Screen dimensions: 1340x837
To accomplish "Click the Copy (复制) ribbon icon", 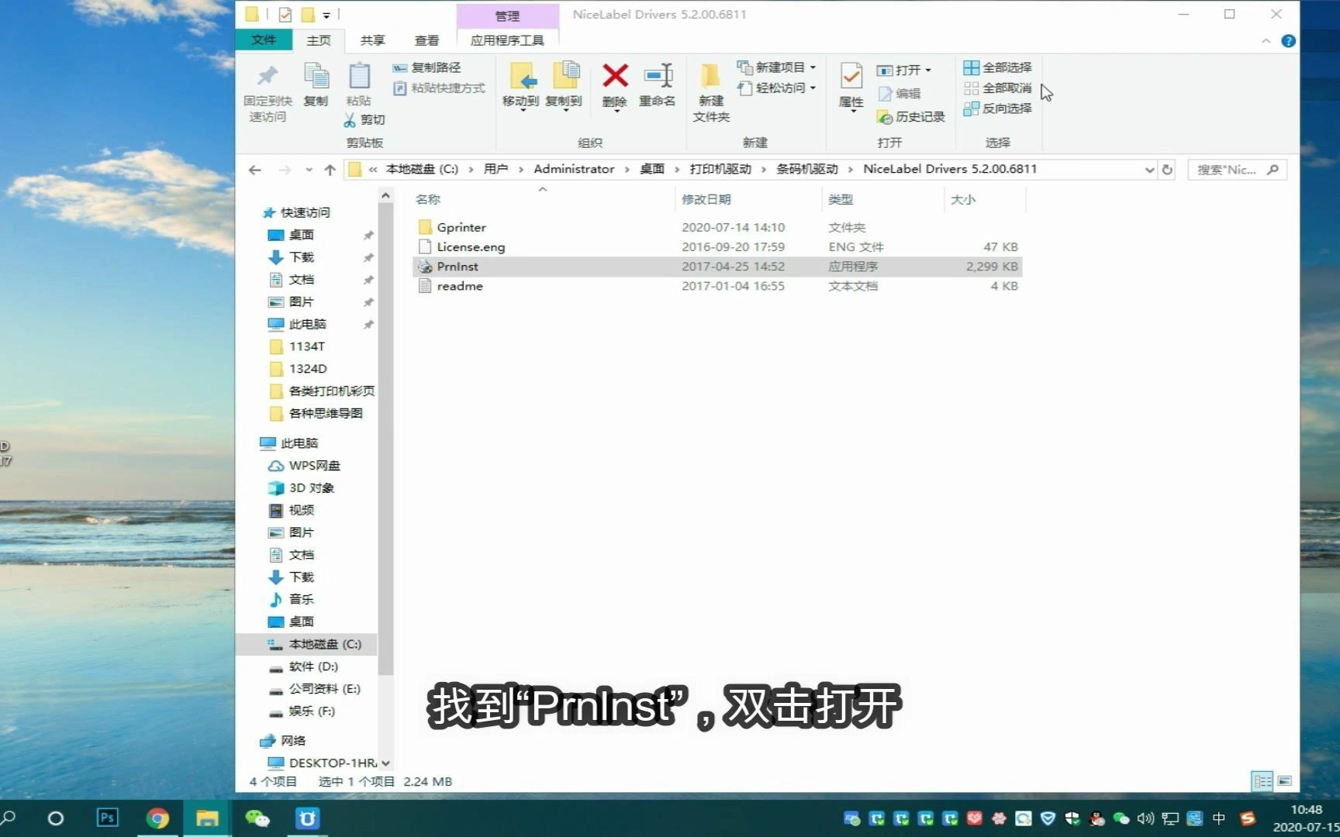I will click(316, 76).
